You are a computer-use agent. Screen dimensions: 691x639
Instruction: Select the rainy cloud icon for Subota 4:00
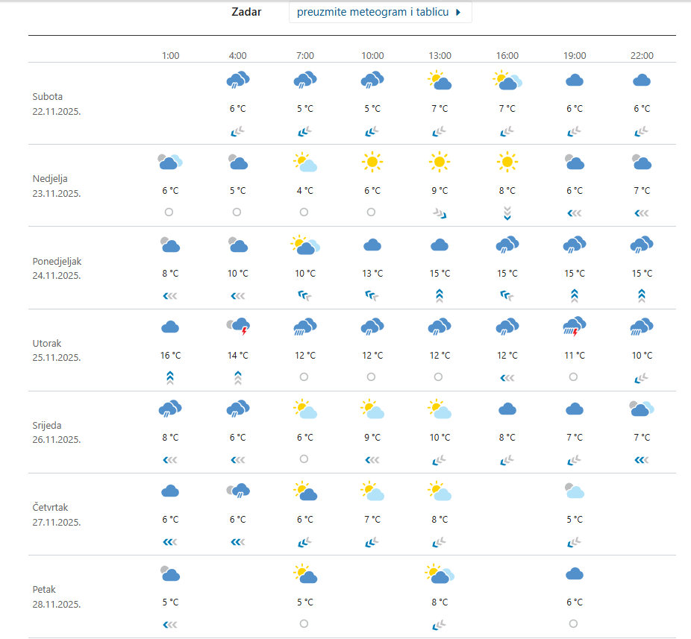[x=238, y=80]
